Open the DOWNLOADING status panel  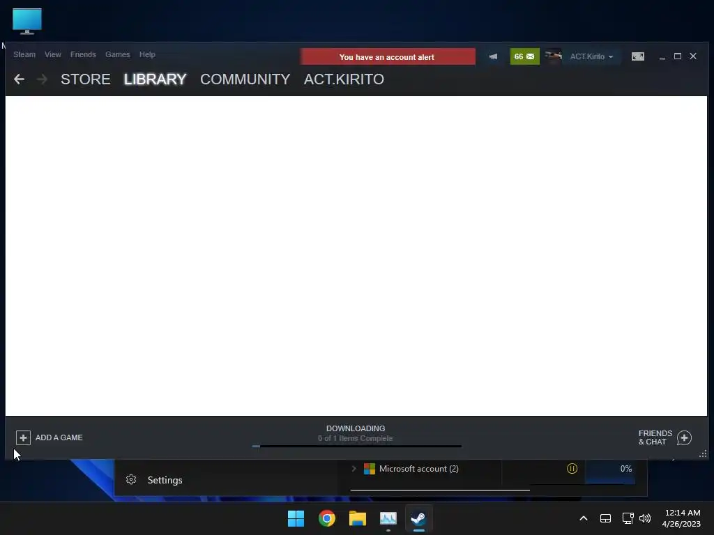tap(356, 433)
